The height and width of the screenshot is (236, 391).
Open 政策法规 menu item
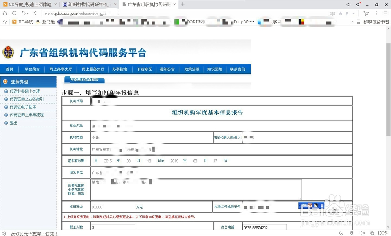pyautogui.click(x=192, y=69)
